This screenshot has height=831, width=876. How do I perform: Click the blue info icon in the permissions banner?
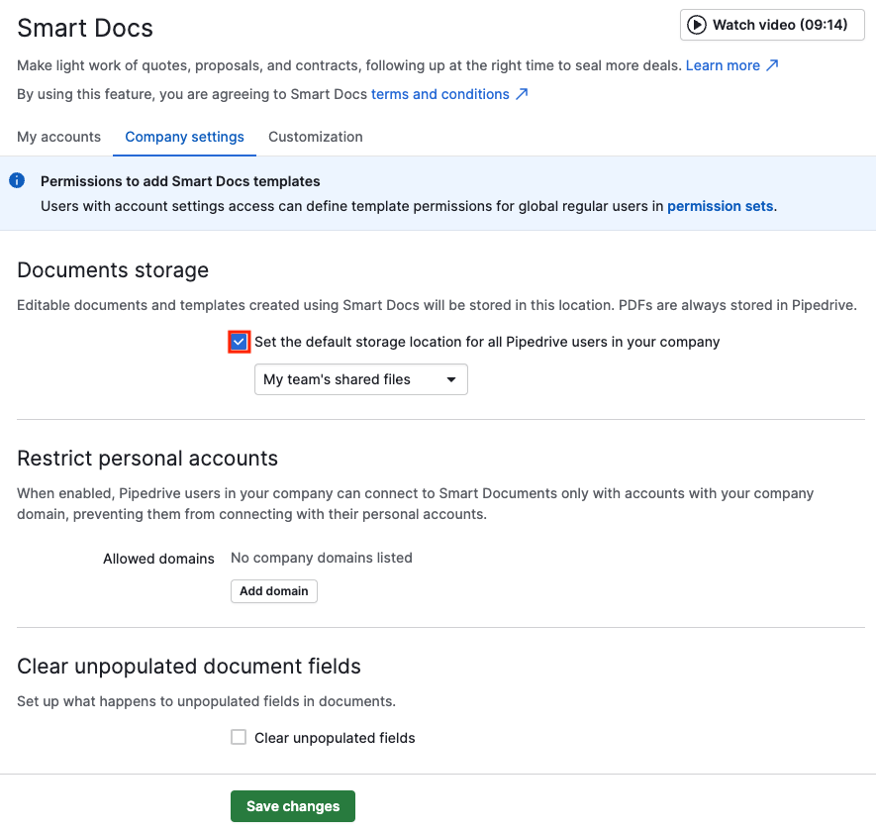pos(17,180)
